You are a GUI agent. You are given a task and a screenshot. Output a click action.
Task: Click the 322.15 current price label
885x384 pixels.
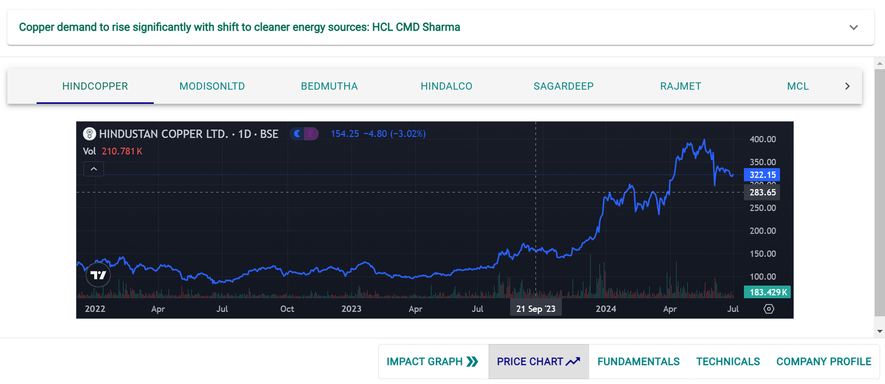(x=762, y=175)
